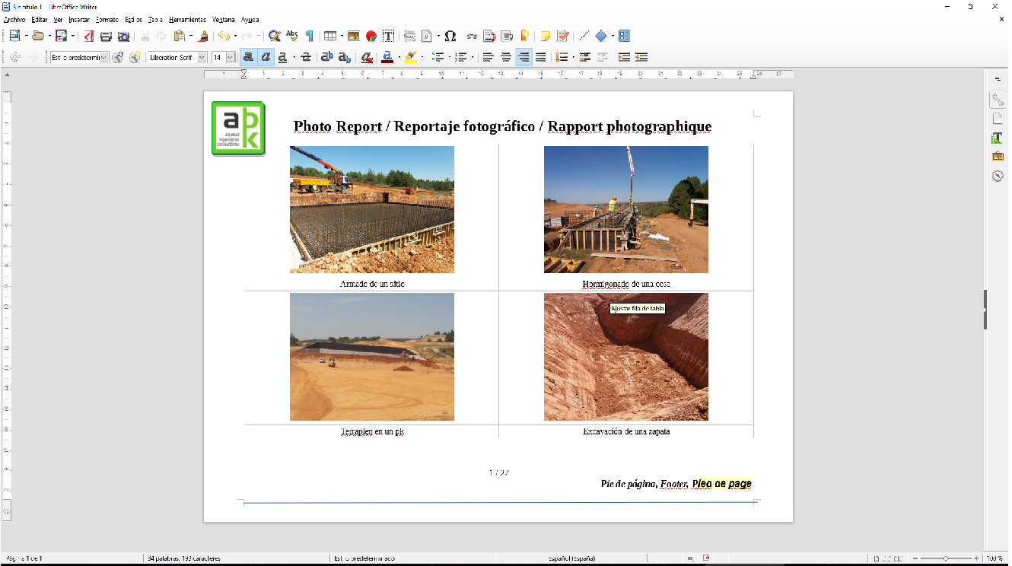Open the Gallery panel in the sidebar
This screenshot has width=1012, height=566.
pos(998,155)
